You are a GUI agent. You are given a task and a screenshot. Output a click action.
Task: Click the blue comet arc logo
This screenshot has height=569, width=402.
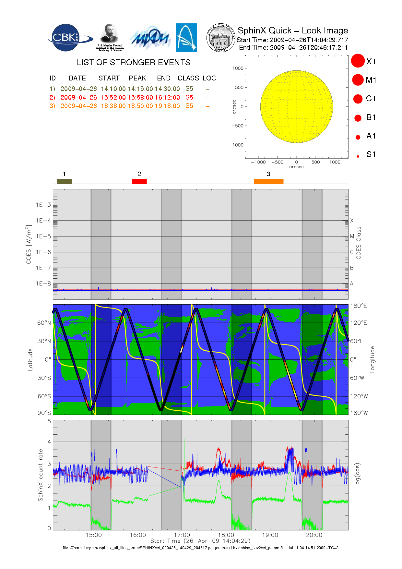[186, 38]
